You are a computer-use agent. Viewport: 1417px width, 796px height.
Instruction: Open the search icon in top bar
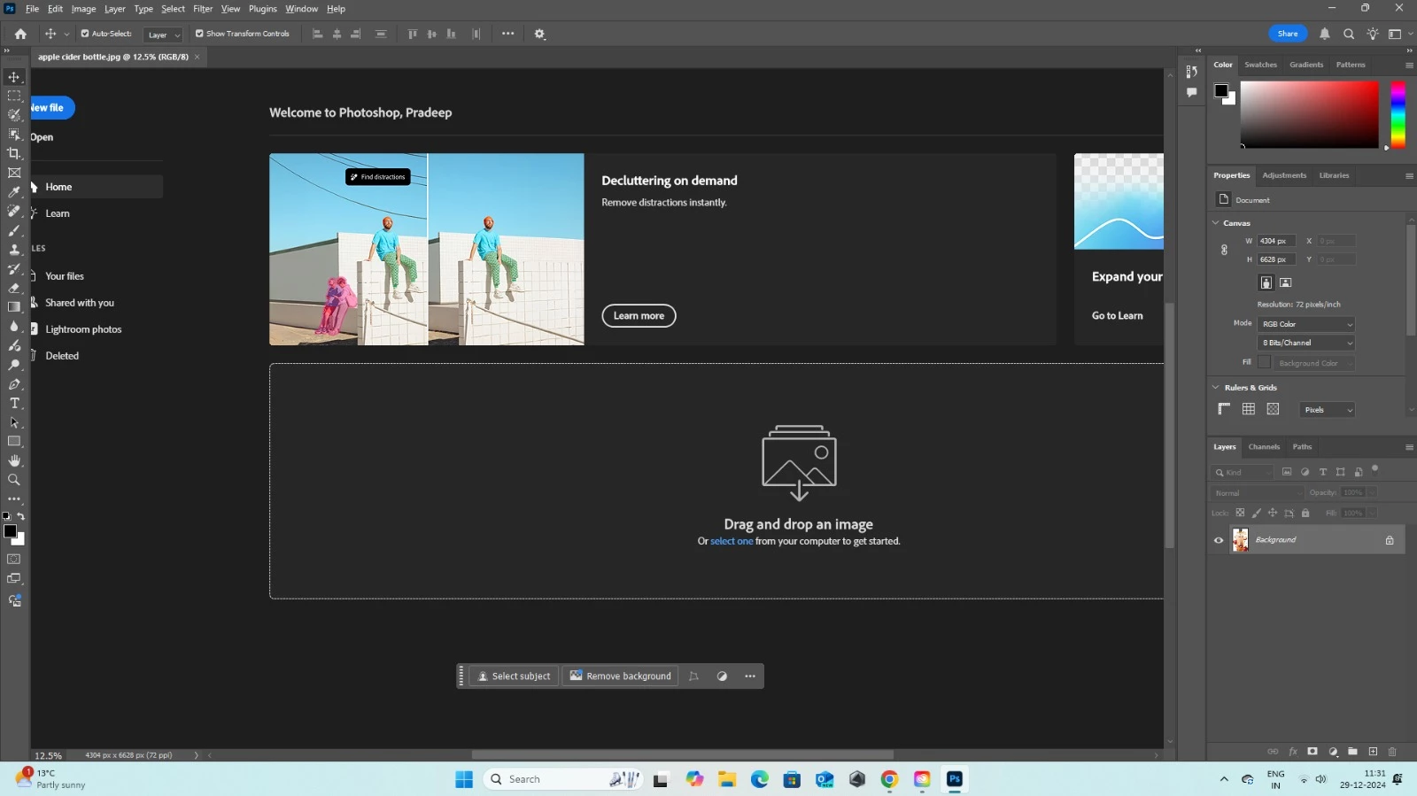point(1349,34)
